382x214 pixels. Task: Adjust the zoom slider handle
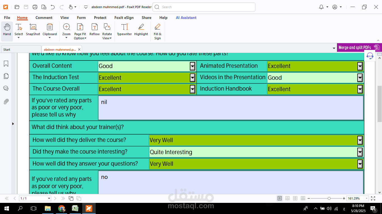point(329,198)
